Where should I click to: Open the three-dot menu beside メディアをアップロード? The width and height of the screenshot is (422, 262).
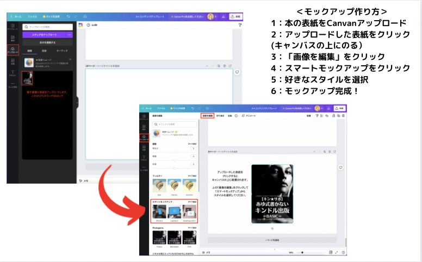click(70, 35)
